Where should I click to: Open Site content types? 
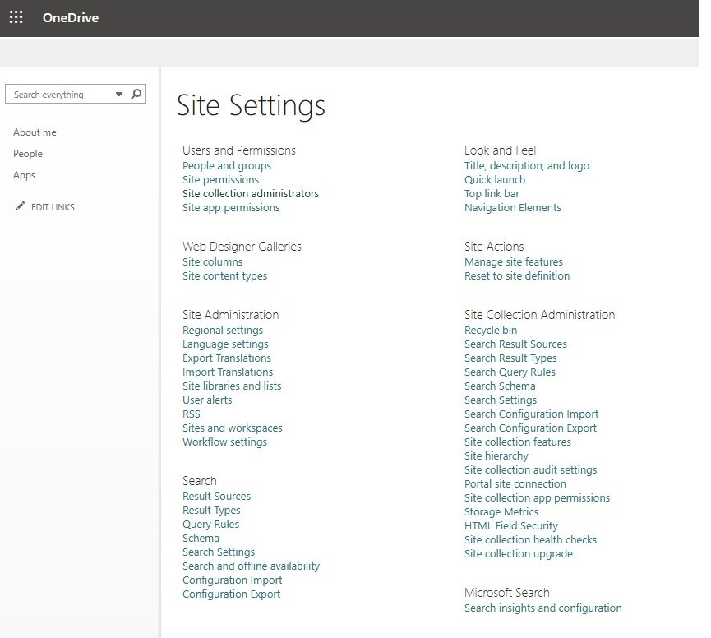point(225,275)
